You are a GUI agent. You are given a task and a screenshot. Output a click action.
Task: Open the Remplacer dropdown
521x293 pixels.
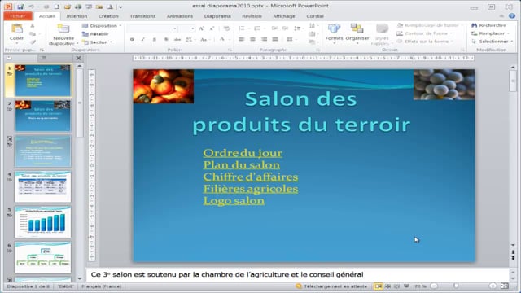point(490,33)
